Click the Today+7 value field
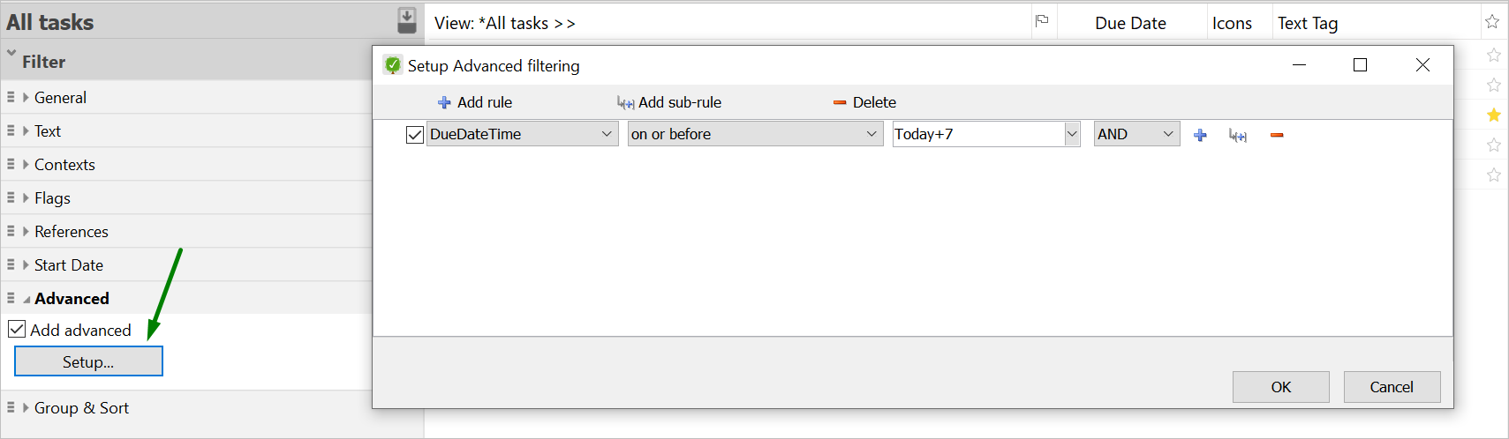Screen dimensions: 1509x439 click(977, 134)
